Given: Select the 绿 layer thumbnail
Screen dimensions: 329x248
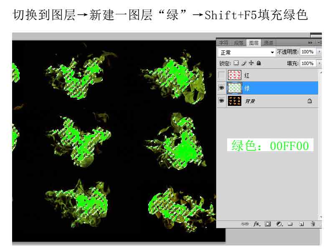Looking at the screenshot, I should pos(235,88).
